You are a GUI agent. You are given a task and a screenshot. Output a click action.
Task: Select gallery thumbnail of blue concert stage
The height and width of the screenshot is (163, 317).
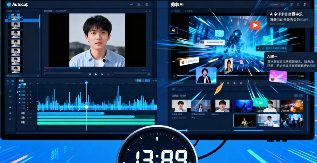click(x=245, y=106)
